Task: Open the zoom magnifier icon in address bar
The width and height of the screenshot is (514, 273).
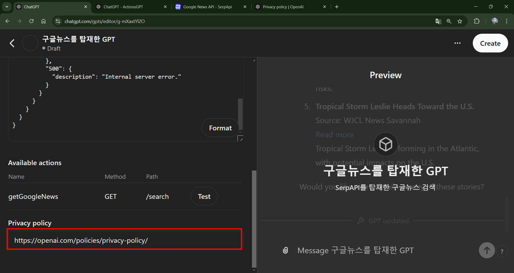Action: point(449,21)
